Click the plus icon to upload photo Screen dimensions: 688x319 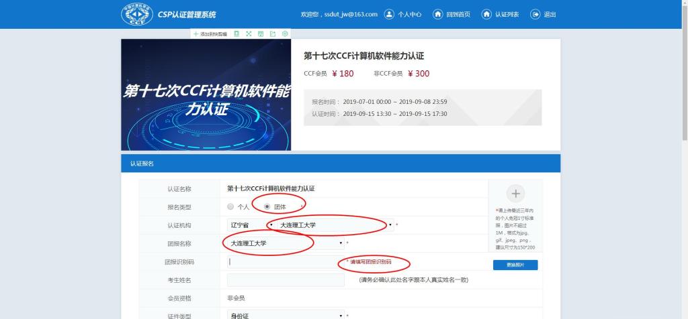click(x=515, y=194)
